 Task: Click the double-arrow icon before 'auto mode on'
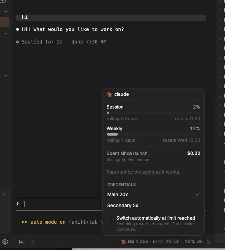24,222
